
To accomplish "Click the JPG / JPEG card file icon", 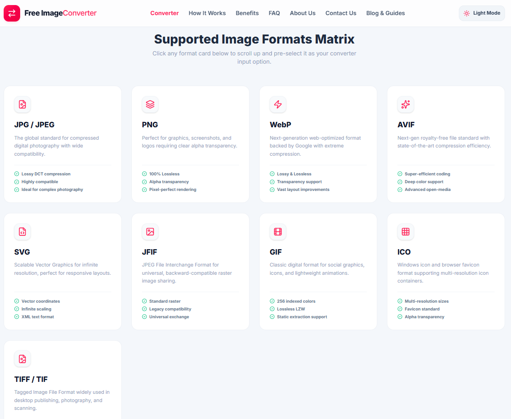I will click(22, 104).
